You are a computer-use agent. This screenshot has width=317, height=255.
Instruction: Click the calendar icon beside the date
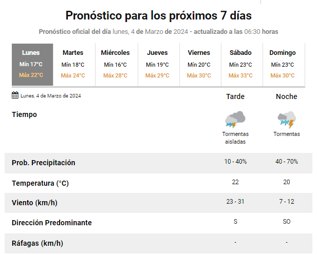click(x=15, y=95)
